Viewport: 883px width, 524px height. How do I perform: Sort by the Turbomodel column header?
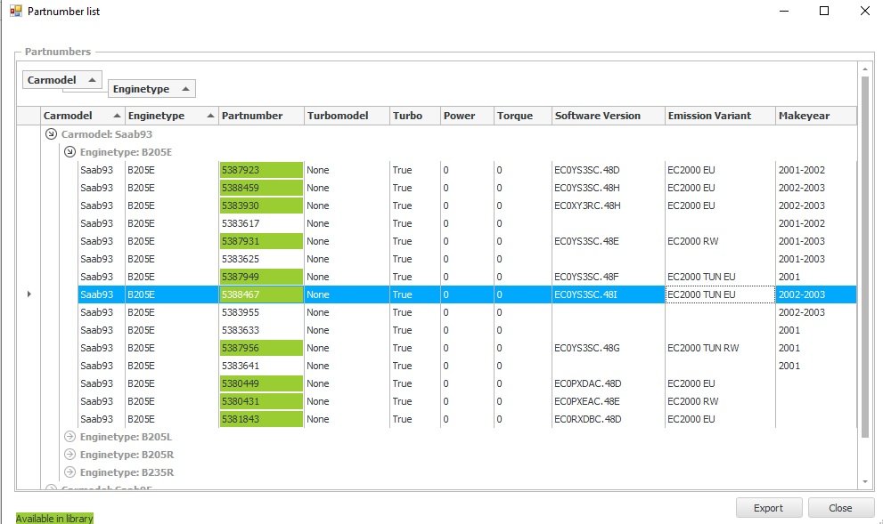point(347,116)
